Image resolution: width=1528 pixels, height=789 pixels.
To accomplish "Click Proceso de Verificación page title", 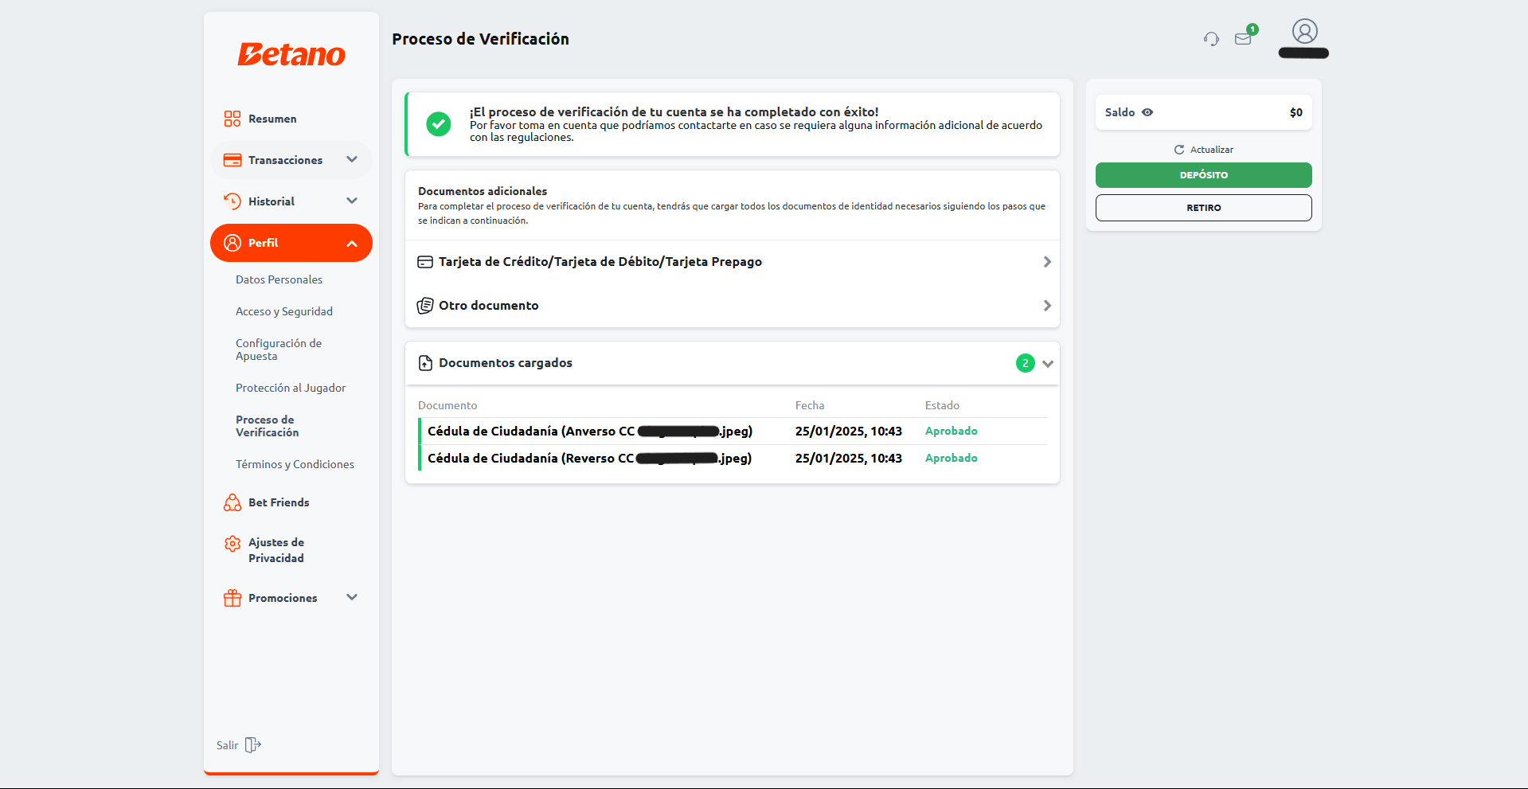I will pos(480,39).
